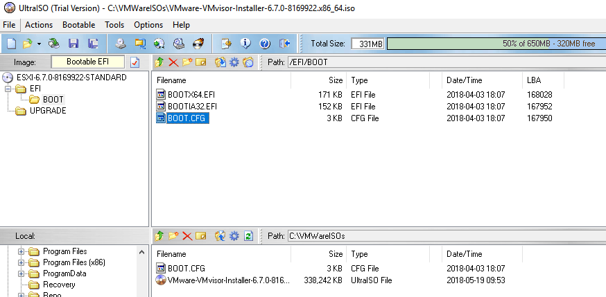Click the green Refresh icon in Local toolbar
606x297 pixels.
pyautogui.click(x=248, y=235)
